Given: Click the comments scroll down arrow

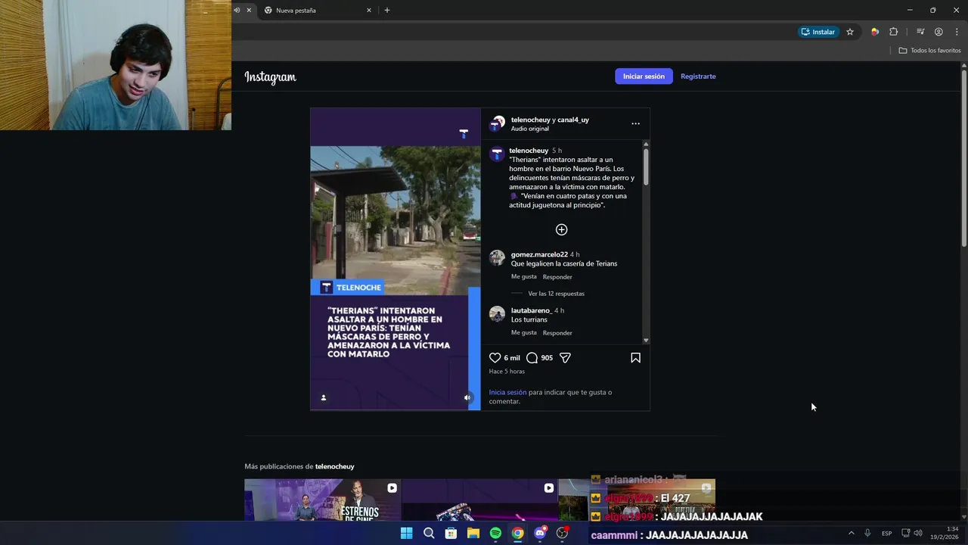Looking at the screenshot, I should [646, 341].
